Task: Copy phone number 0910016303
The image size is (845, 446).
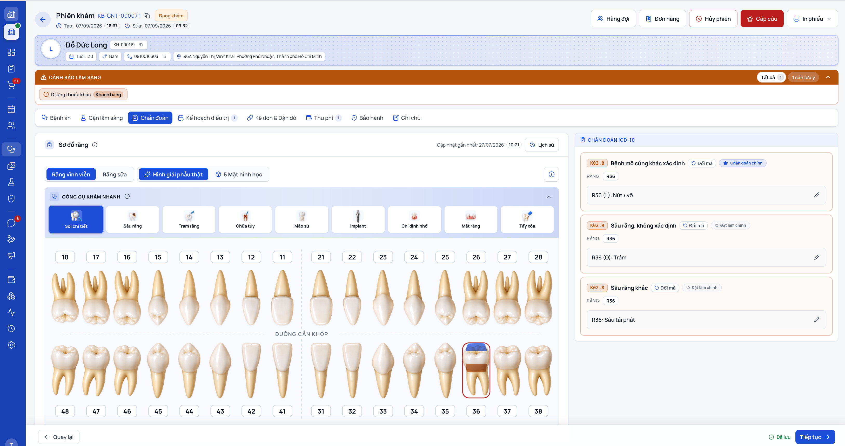Action: 164,56
